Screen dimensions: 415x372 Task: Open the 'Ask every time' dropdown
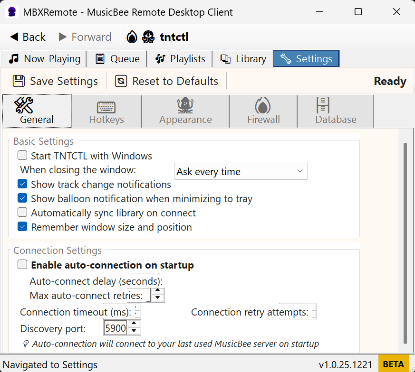click(x=241, y=171)
